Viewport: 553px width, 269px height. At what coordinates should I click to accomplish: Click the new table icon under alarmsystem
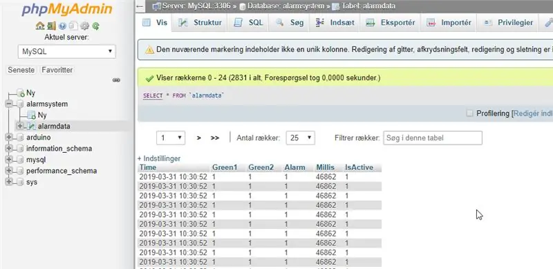pyautogui.click(x=31, y=115)
